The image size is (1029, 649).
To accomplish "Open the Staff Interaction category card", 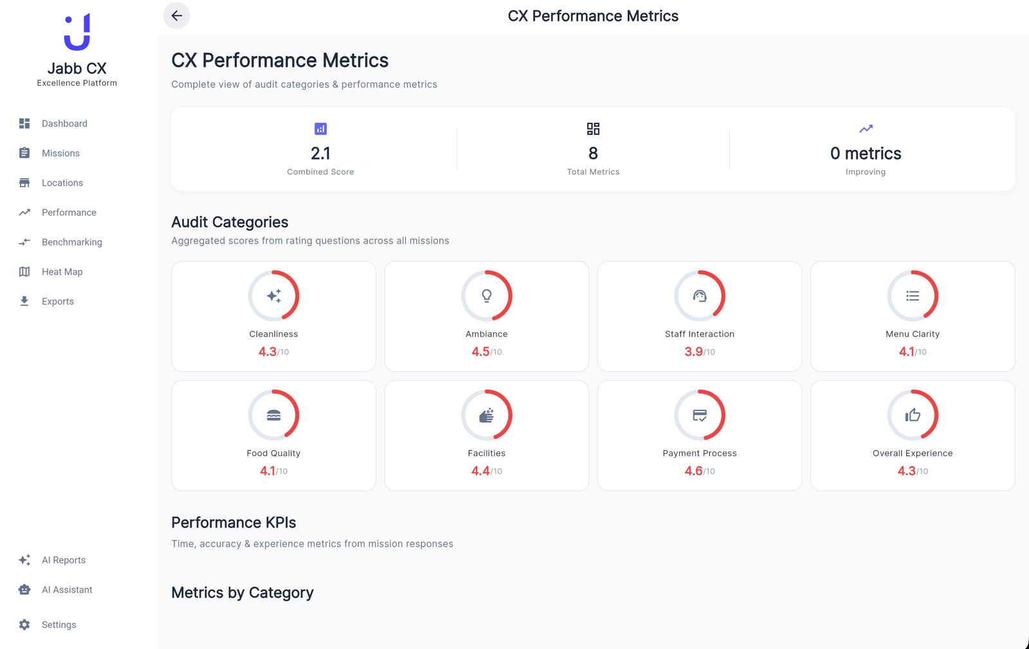I will (x=699, y=316).
